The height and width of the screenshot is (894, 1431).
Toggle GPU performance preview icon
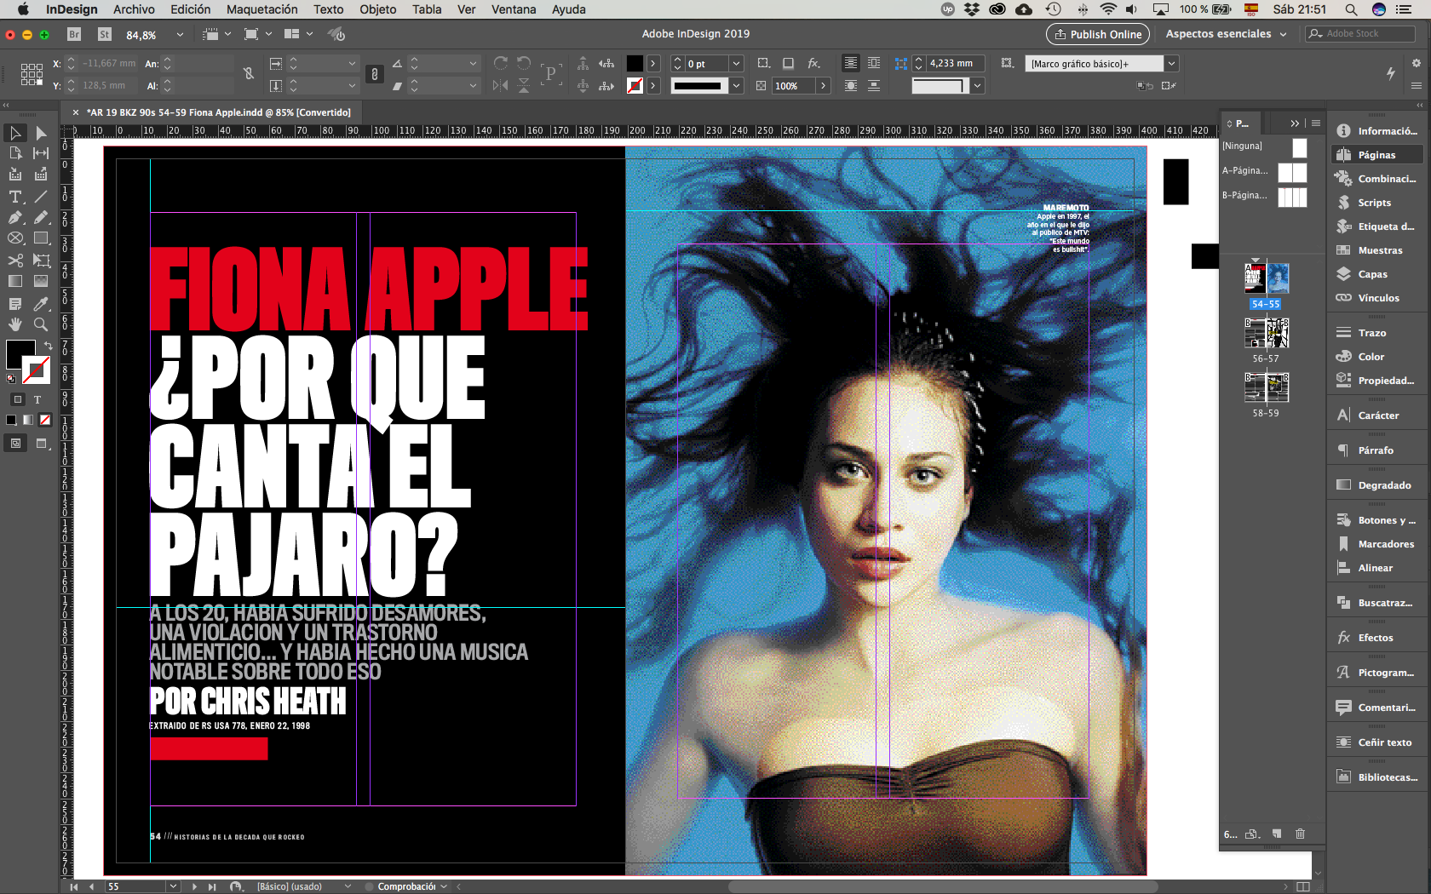pyautogui.click(x=337, y=34)
